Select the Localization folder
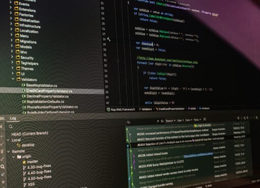This screenshot has height=188, width=260. pyautogui.click(x=29, y=31)
